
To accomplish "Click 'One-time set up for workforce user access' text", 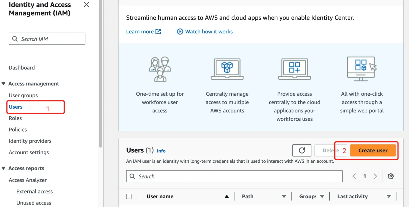I will pos(160,102).
